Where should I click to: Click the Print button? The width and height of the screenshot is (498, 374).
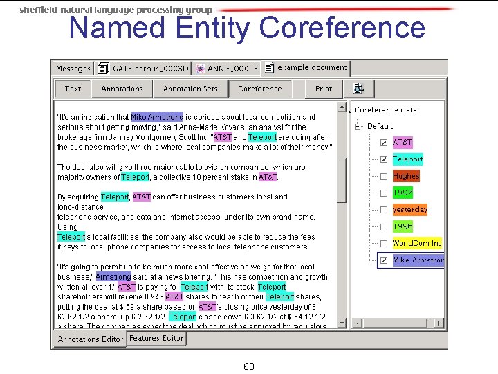pyautogui.click(x=324, y=89)
